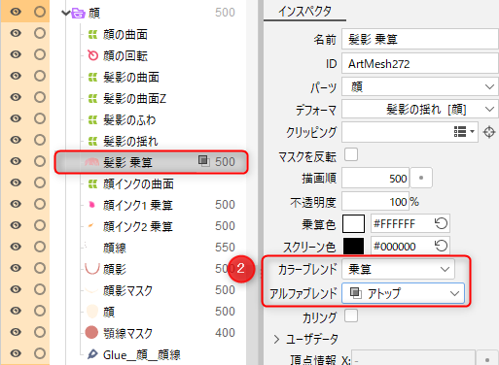Click the purple 顔 parts folder icon
499x365 pixels.
pos(78,13)
